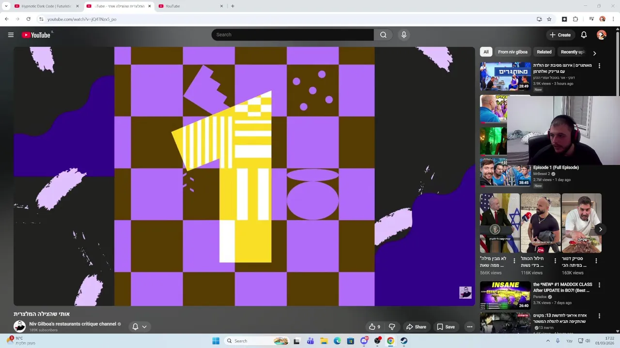Viewport: 620px width, 348px height.
Task: Click channel avatar next to channel name
Action: [19, 326]
